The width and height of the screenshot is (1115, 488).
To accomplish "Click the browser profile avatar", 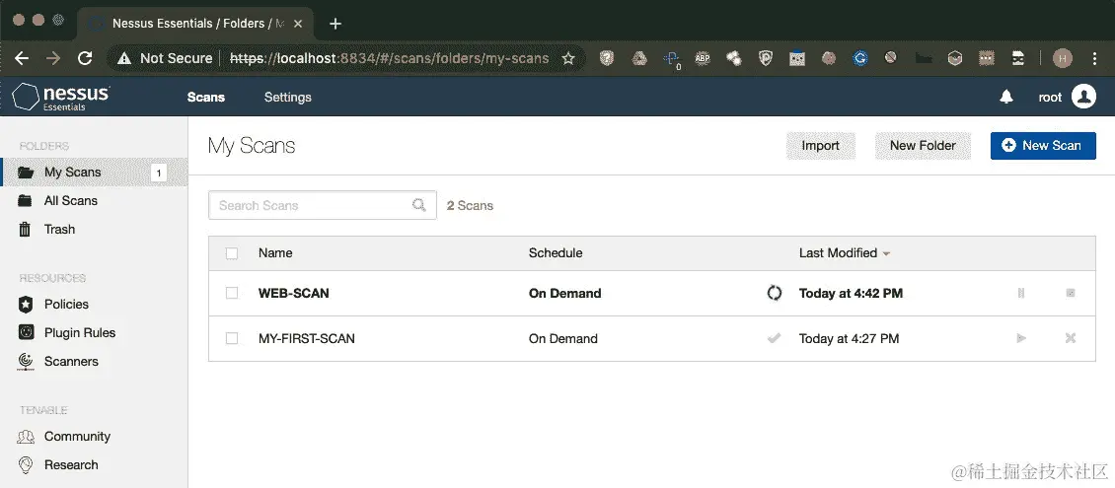I will [x=1063, y=58].
